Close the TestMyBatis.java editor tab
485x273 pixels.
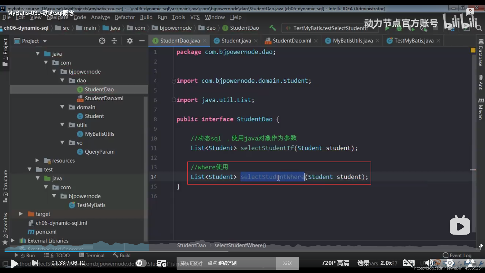pyautogui.click(x=439, y=41)
